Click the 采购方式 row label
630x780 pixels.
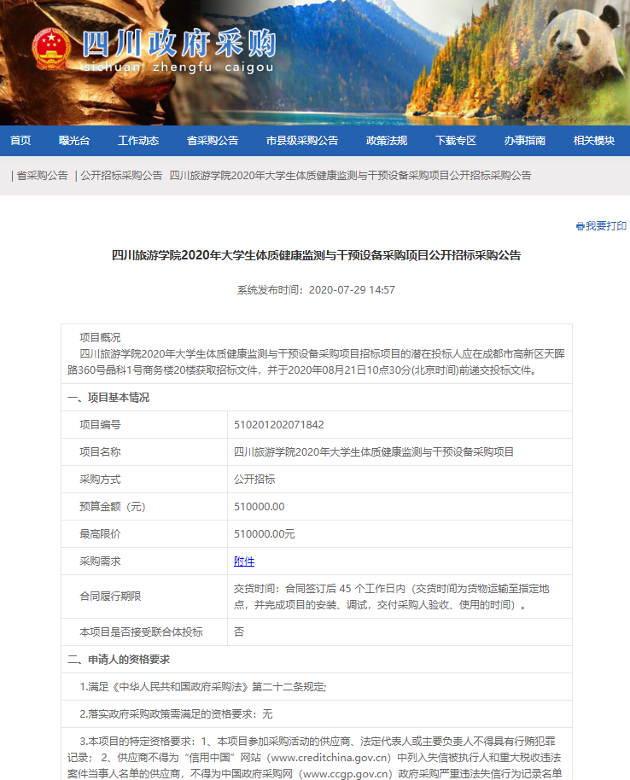click(100, 480)
